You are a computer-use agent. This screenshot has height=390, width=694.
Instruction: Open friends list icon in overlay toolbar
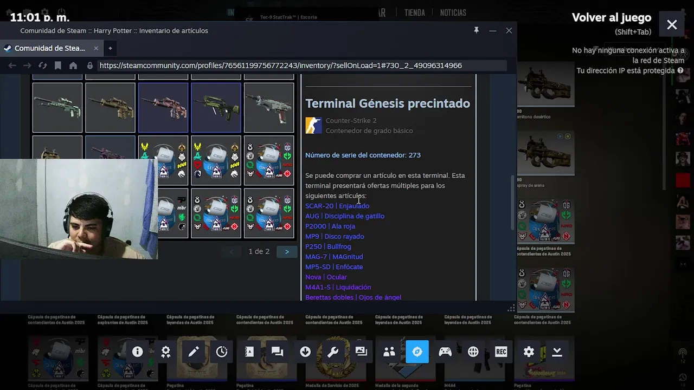[x=389, y=352]
